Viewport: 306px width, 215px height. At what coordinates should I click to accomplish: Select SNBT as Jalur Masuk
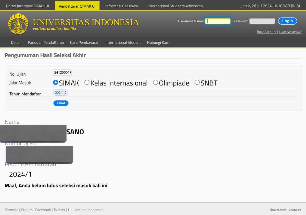click(x=197, y=82)
